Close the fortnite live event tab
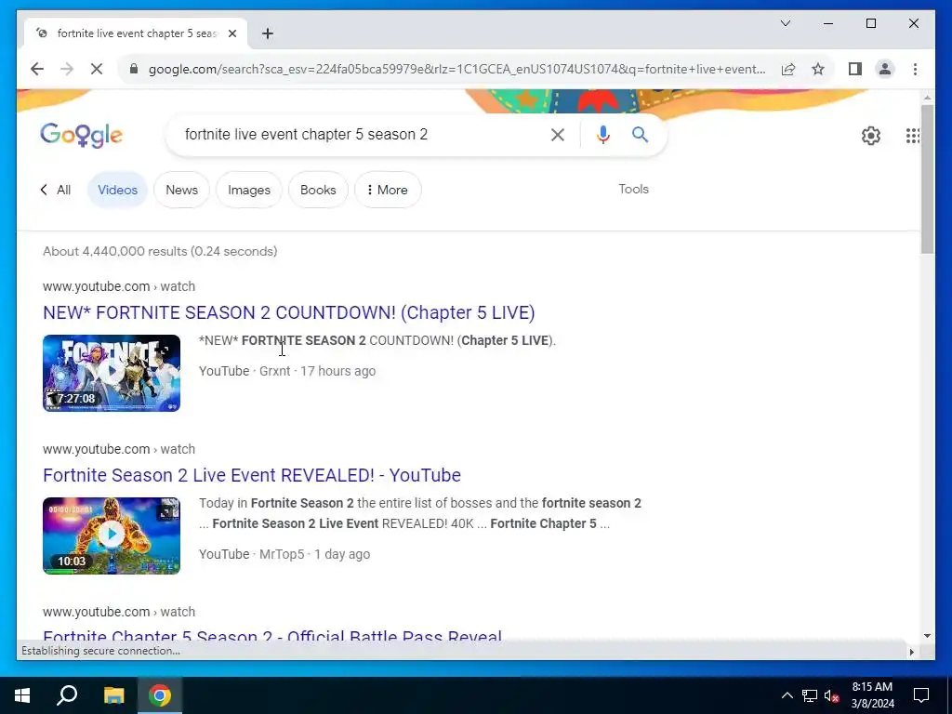 (231, 33)
